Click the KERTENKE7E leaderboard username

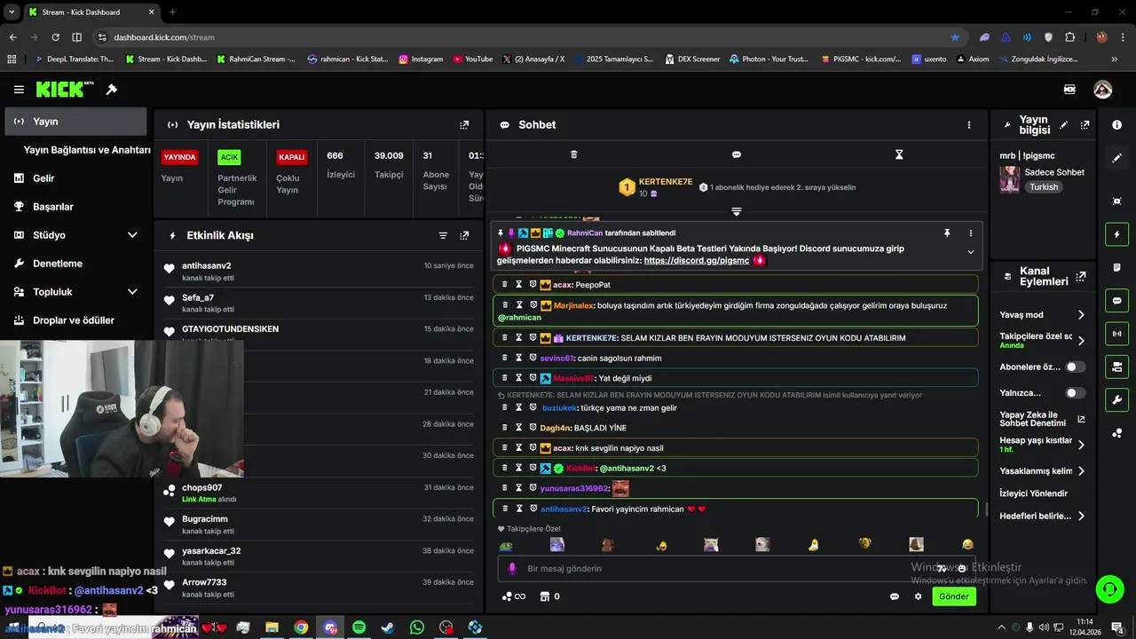point(666,182)
